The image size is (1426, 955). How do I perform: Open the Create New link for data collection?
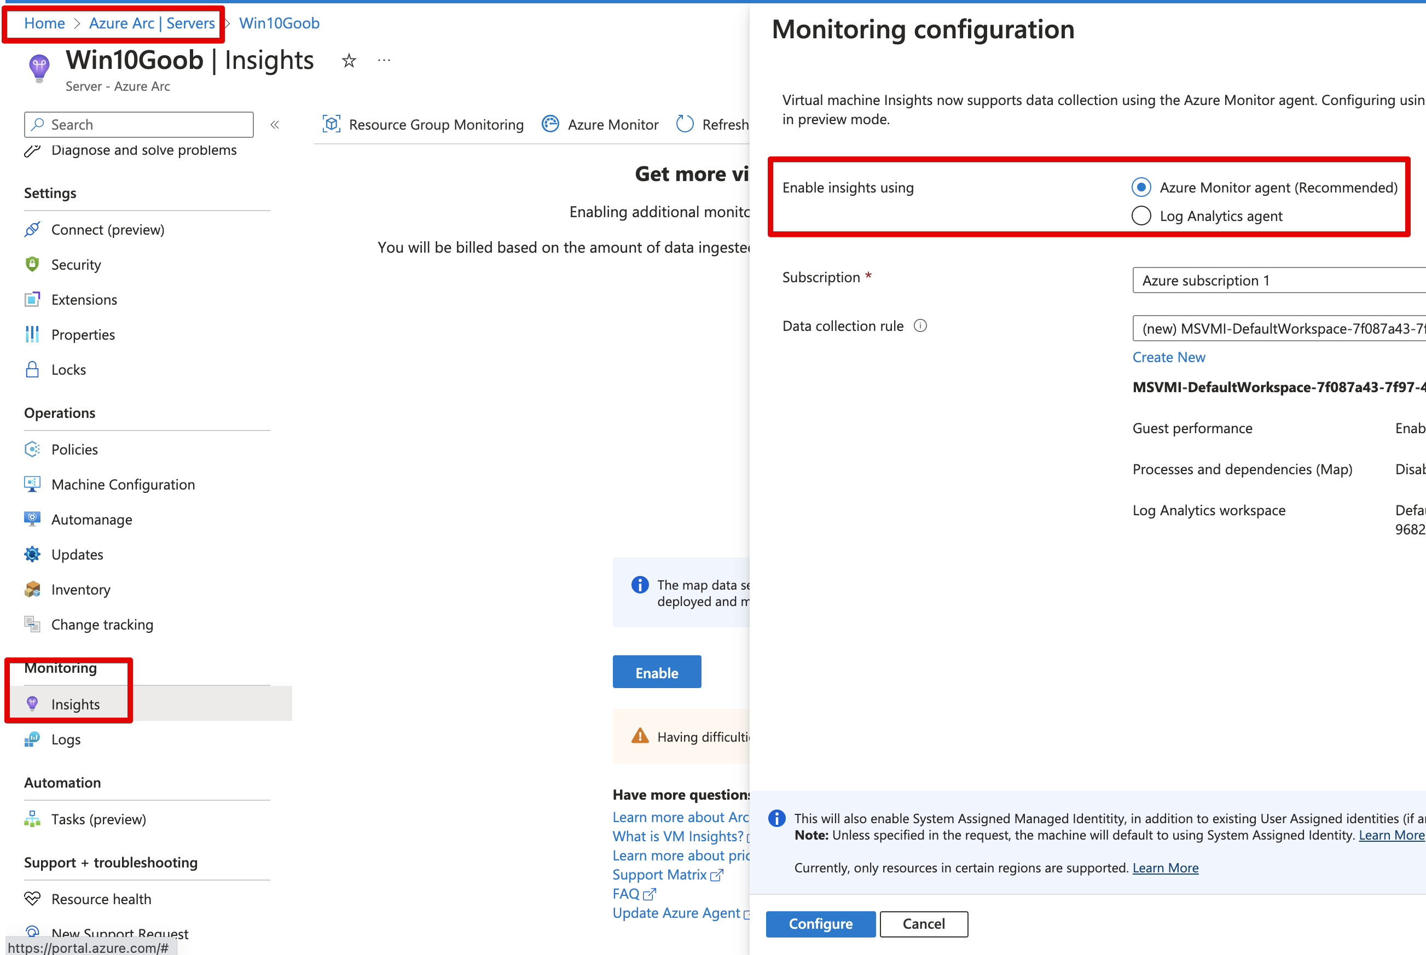[1168, 357]
